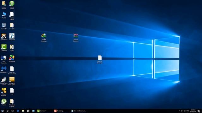Click the ENG language indicator

pyautogui.click(x=188, y=111)
